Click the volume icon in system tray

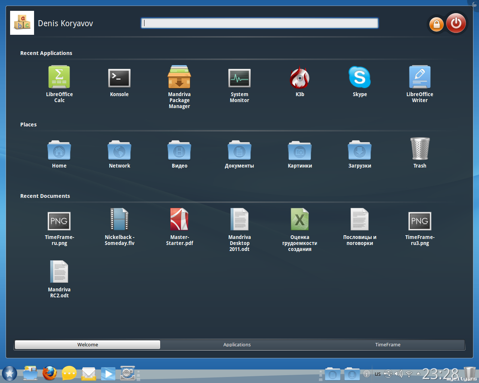point(399,374)
